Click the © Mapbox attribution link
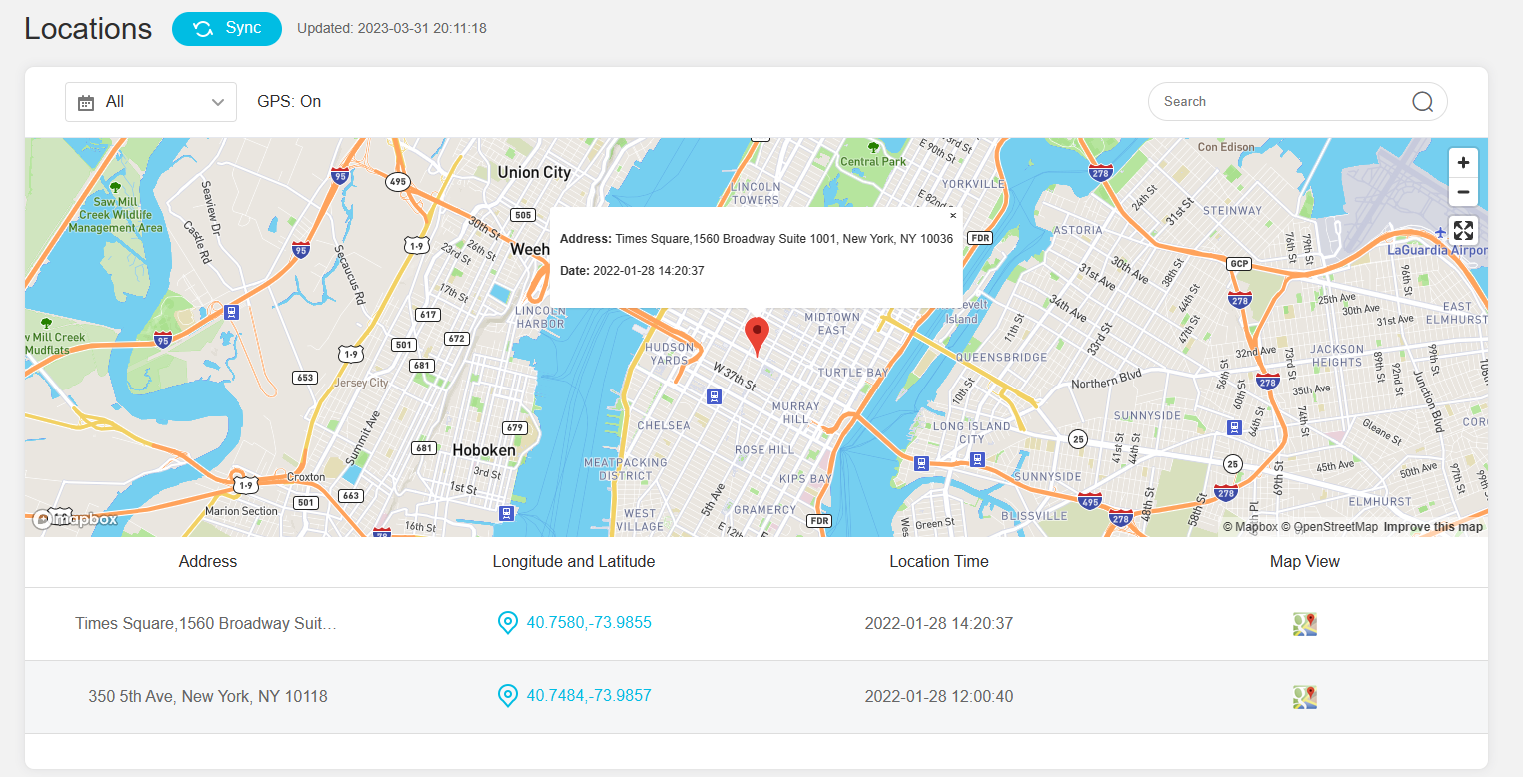Viewport: 1523px width, 777px height. tap(1250, 527)
